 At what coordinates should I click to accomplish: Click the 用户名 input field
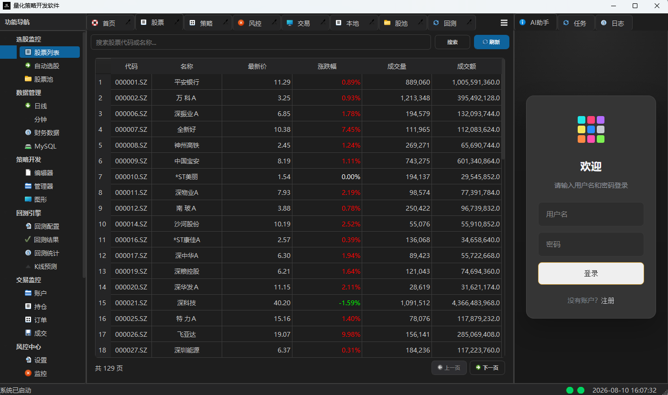click(x=591, y=214)
